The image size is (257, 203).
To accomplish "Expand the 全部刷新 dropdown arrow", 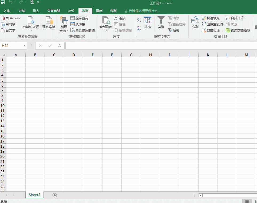I will coord(106,31).
